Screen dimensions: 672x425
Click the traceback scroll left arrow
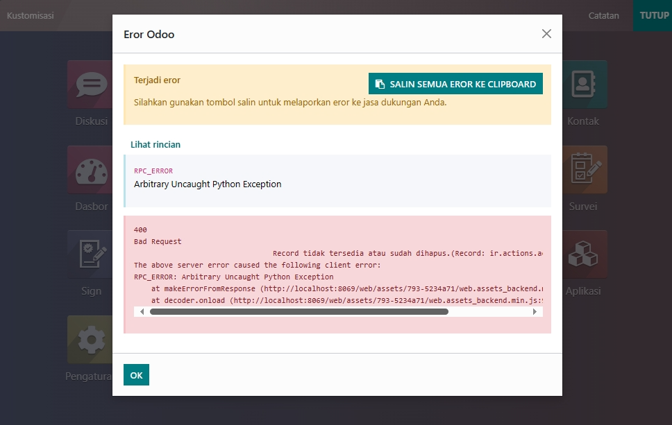[x=142, y=311]
